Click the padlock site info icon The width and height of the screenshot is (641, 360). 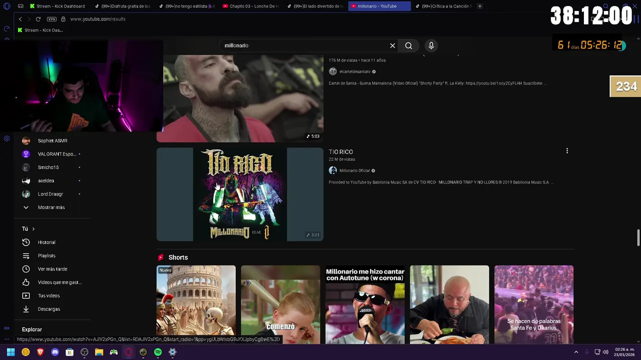pyautogui.click(x=63, y=19)
